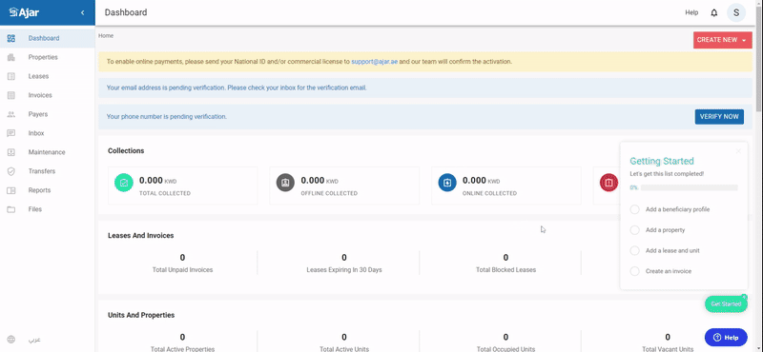Click the Leases icon in the sidebar

pyautogui.click(x=11, y=76)
